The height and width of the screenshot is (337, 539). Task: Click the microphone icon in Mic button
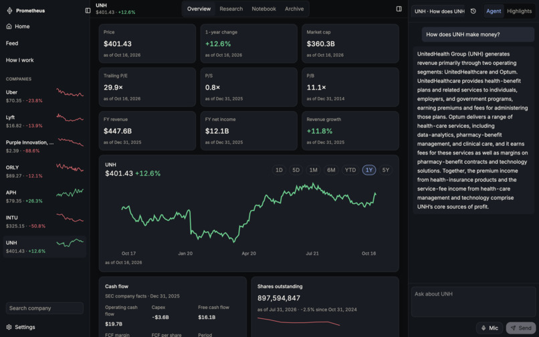pyautogui.click(x=483, y=328)
